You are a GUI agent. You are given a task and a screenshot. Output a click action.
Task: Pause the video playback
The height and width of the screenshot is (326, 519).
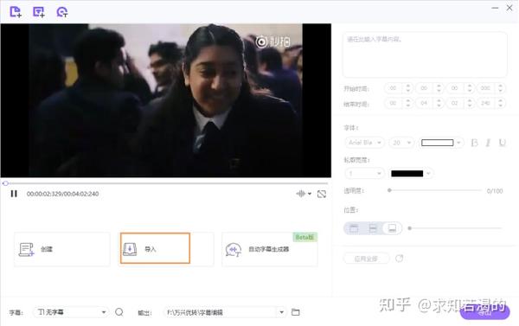(14, 194)
